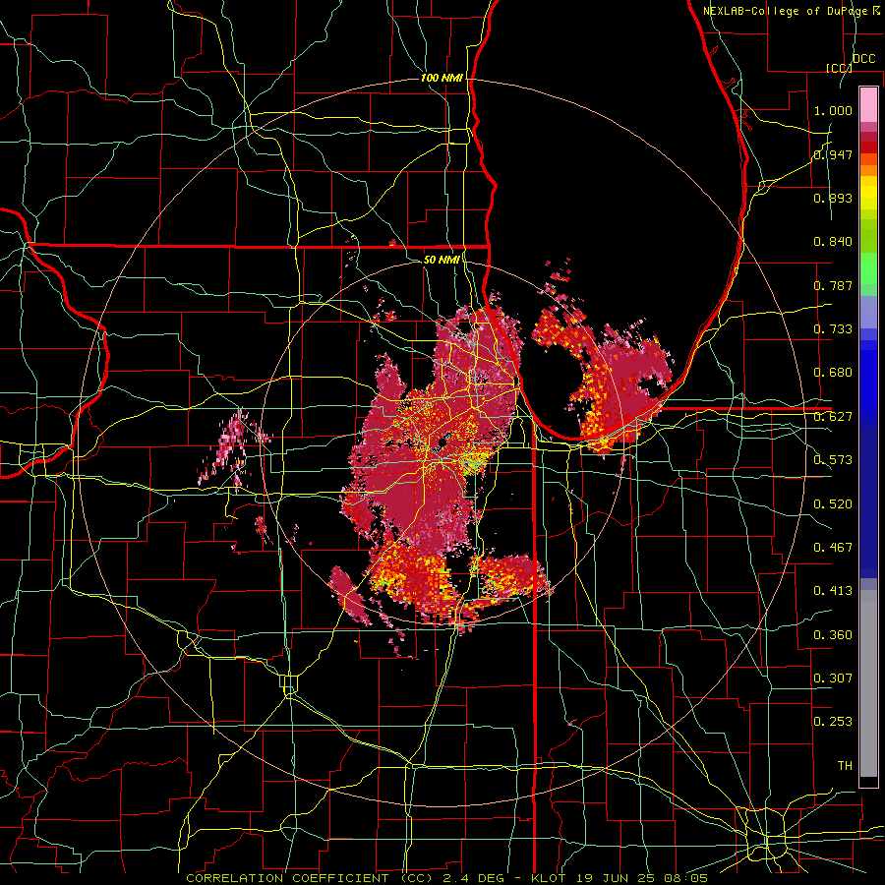Click the 0.253 scale value
The height and width of the screenshot is (885, 885).
pos(833,722)
